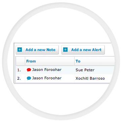Viewport: 123px width, 123px height.
Task: Open recipient Xochitl Barroso
Action: tap(90, 78)
